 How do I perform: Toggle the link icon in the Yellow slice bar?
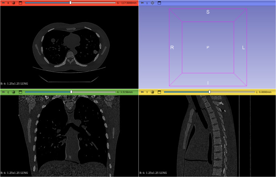(x=152, y=92)
